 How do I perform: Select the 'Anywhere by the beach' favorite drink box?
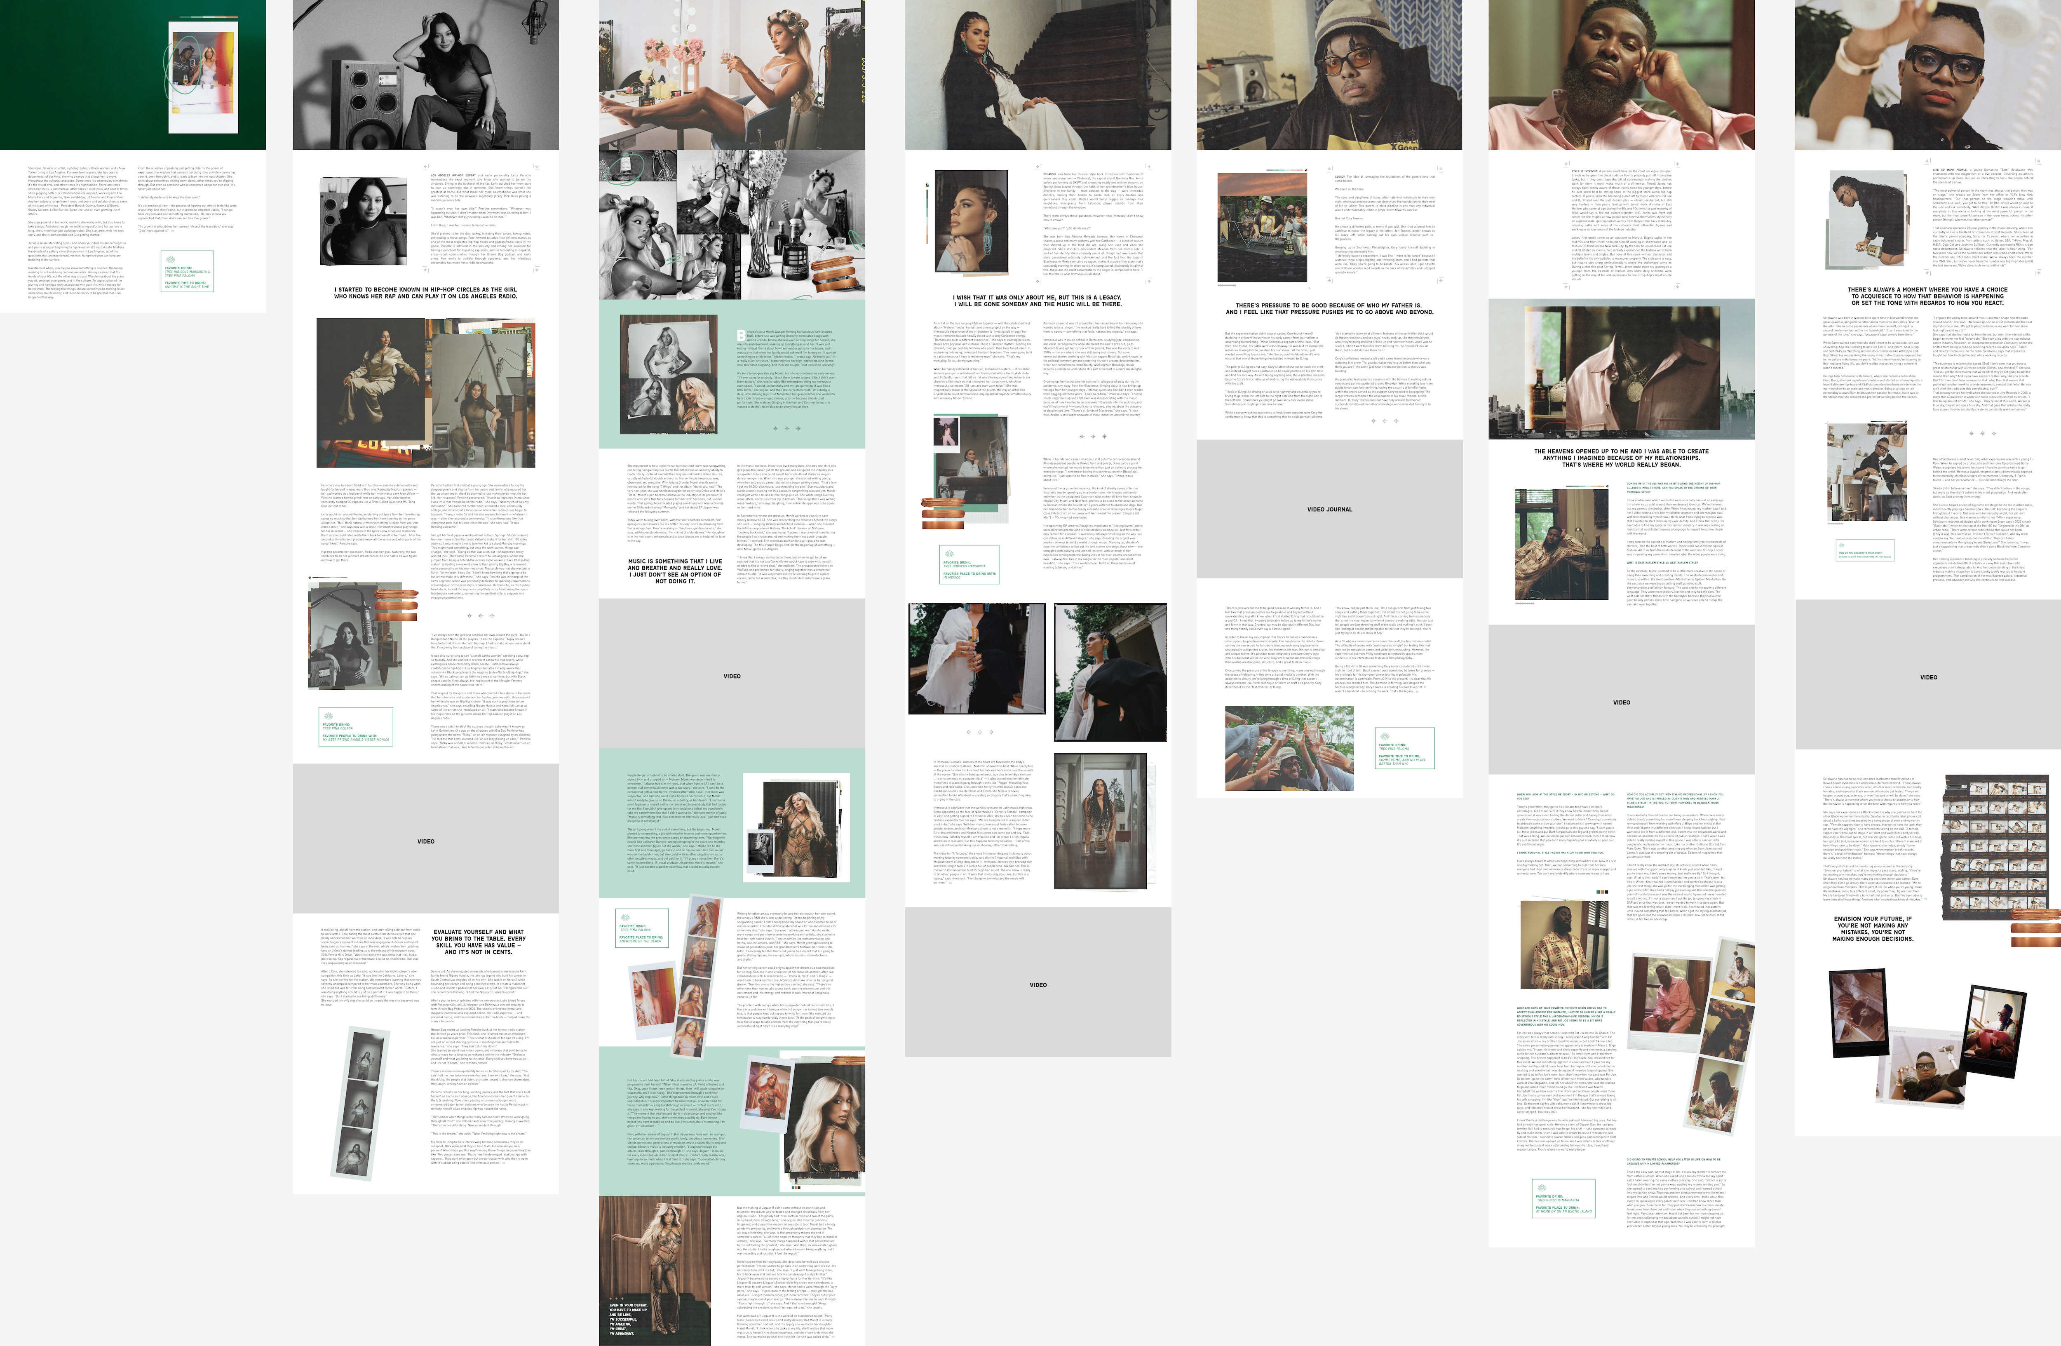pyautogui.click(x=642, y=928)
